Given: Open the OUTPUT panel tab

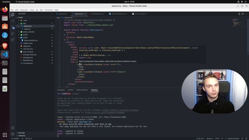Looking at the screenshot, I should coord(70,90).
